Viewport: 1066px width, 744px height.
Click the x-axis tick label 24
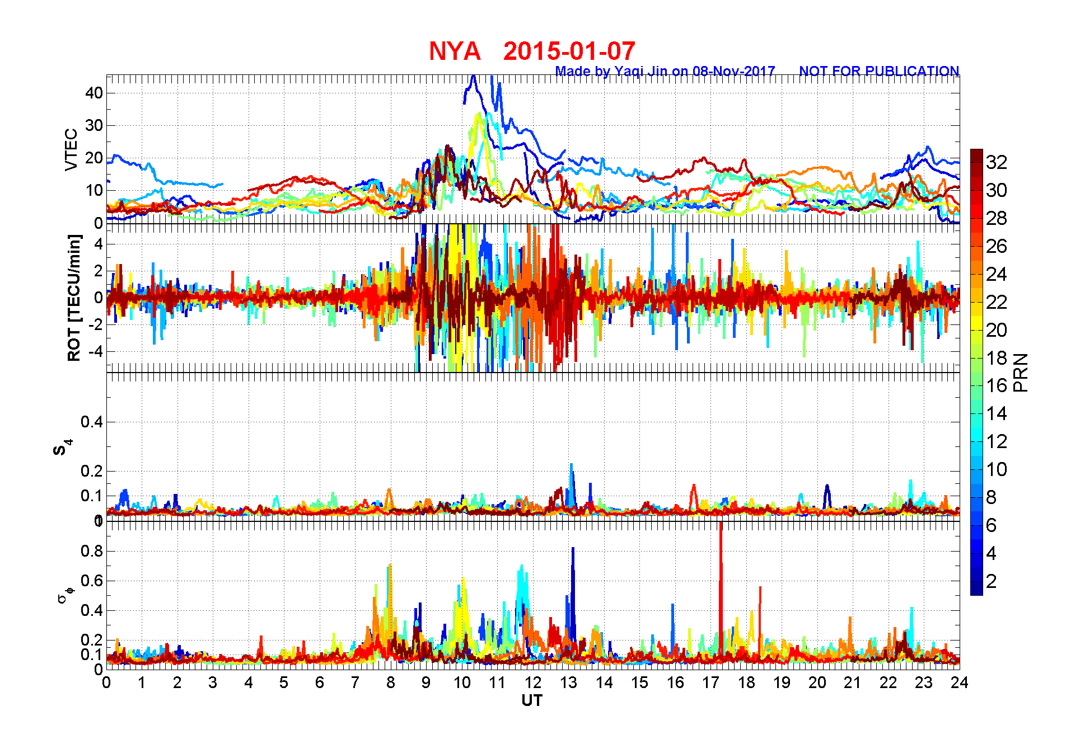click(x=960, y=682)
